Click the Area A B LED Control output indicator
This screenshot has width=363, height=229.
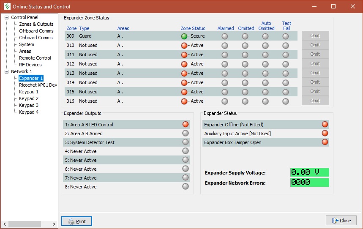185,125
